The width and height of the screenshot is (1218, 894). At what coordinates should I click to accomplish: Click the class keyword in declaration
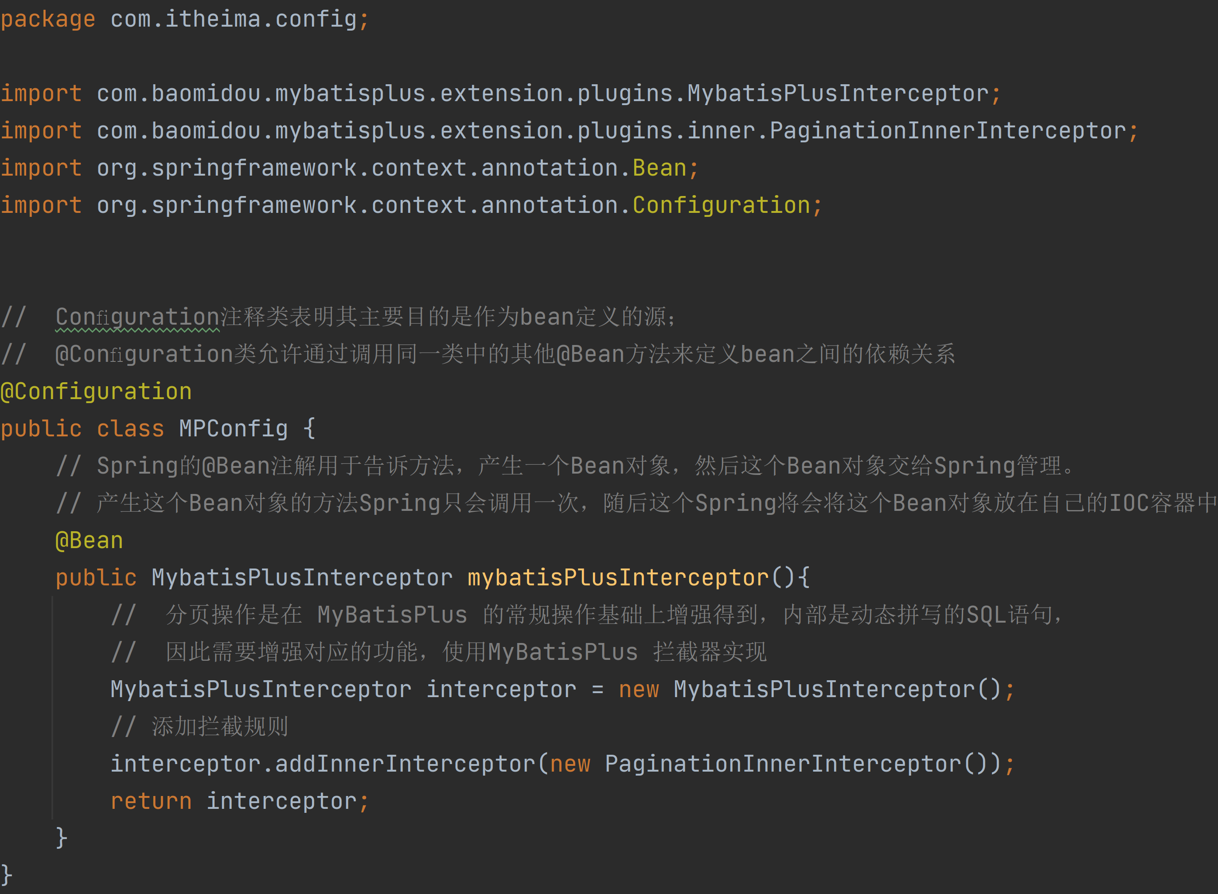click(130, 429)
